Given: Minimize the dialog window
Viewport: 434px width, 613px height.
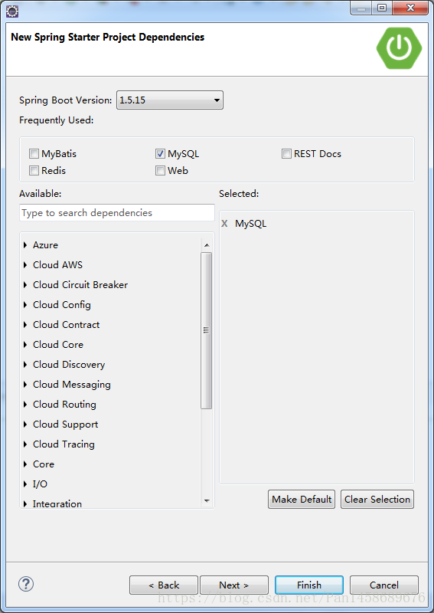Looking at the screenshot, I should 361,8.
